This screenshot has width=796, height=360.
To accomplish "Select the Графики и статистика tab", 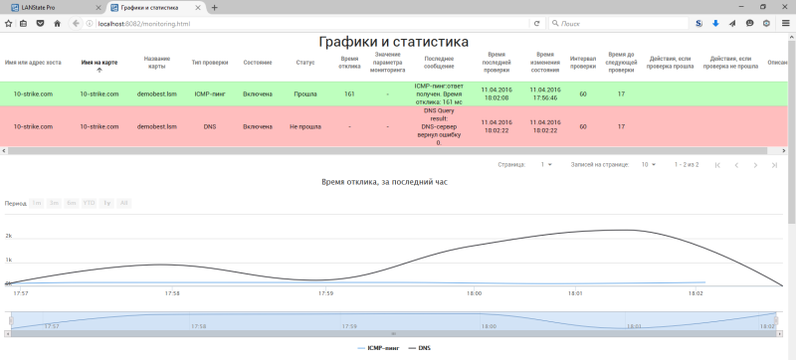I will click(155, 8).
